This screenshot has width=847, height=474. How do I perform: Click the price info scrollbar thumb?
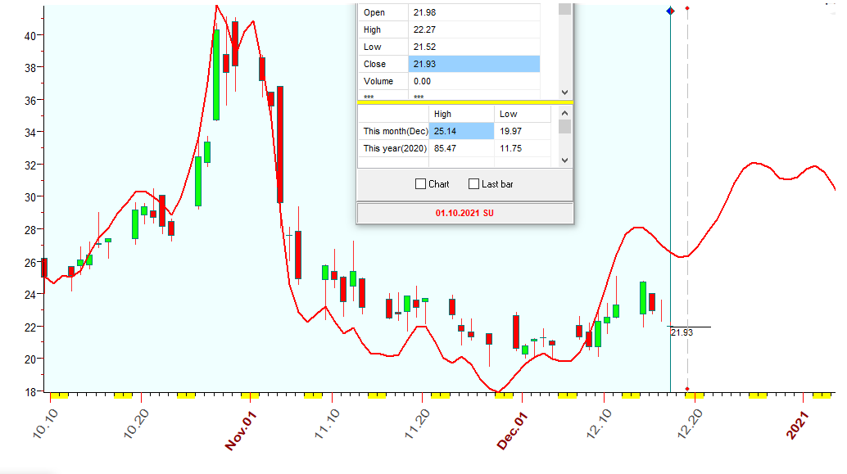pos(564,9)
